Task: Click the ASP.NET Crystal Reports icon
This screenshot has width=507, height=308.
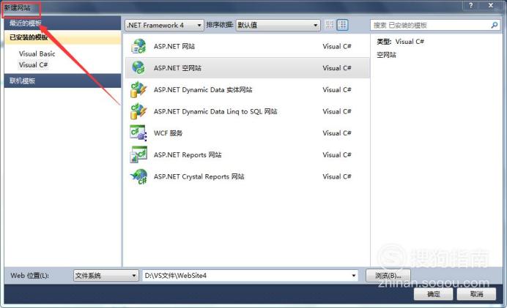Action: pyautogui.click(x=138, y=176)
